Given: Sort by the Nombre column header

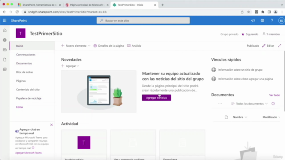Looking at the screenshot, I should coord(240,117).
